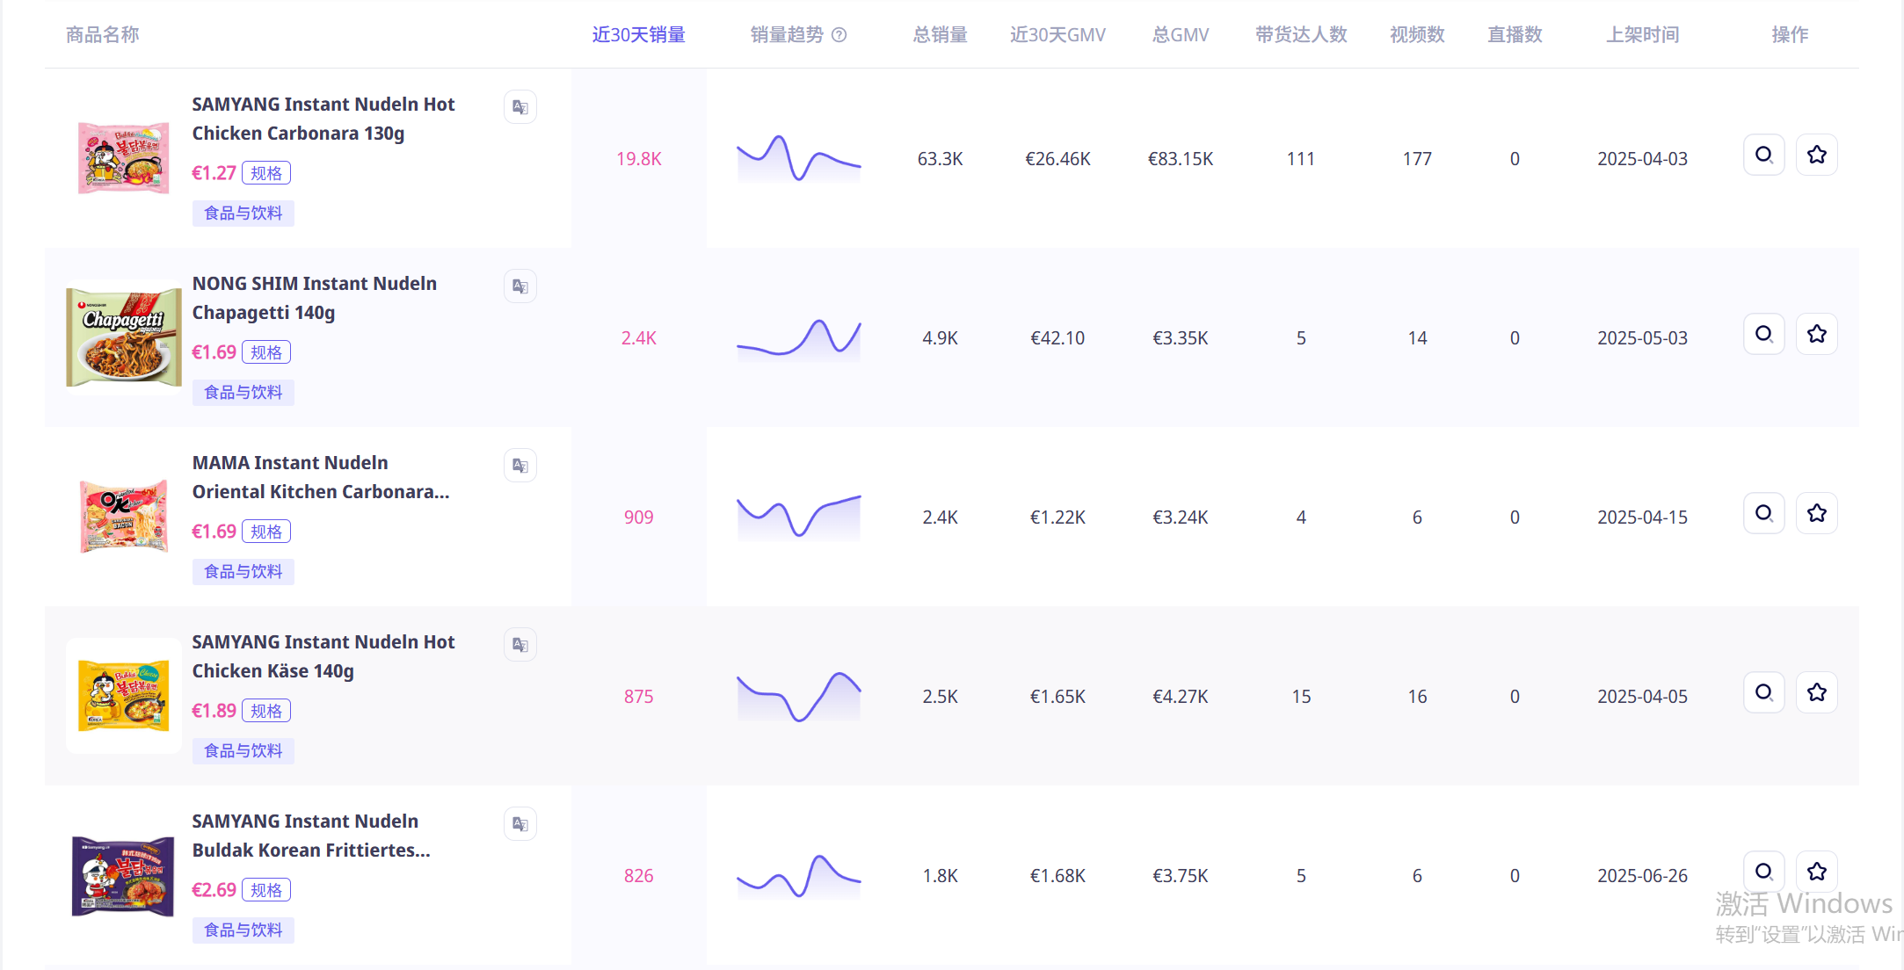This screenshot has height=970, width=1904.
Task: Open the 销量趋势 help tooltip icon
Action: click(x=839, y=34)
